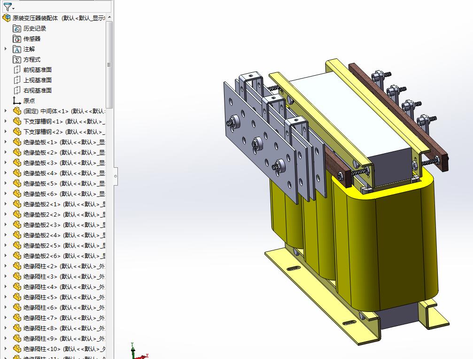Click the 历史记录 history folder icon

point(17,29)
